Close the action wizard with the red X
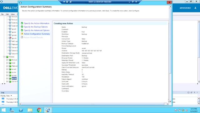Viewport: 200px width, 113px height. pyautogui.click(x=169, y=2)
